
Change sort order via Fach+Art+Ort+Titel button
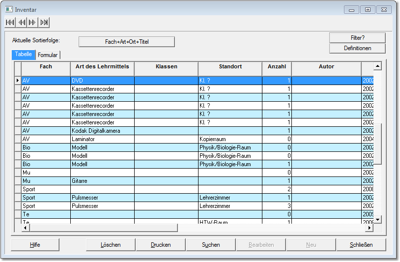127,42
